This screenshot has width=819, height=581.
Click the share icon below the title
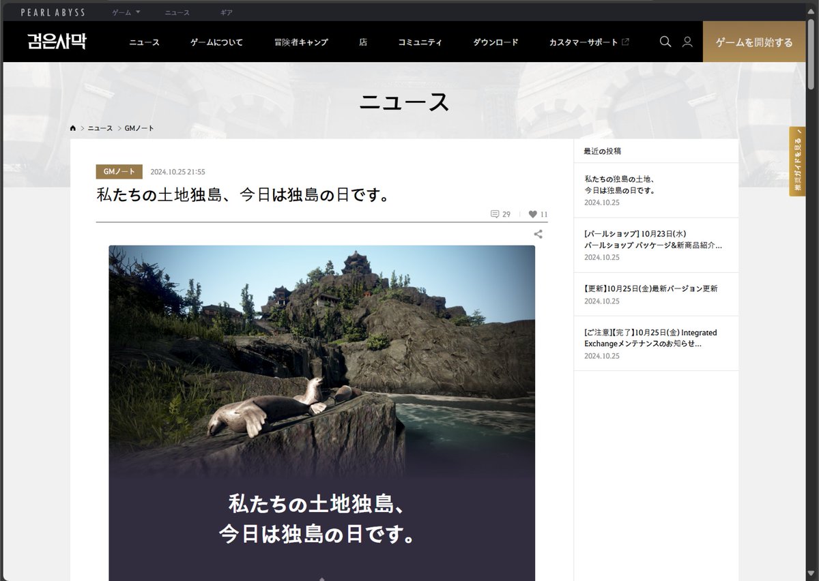point(538,234)
